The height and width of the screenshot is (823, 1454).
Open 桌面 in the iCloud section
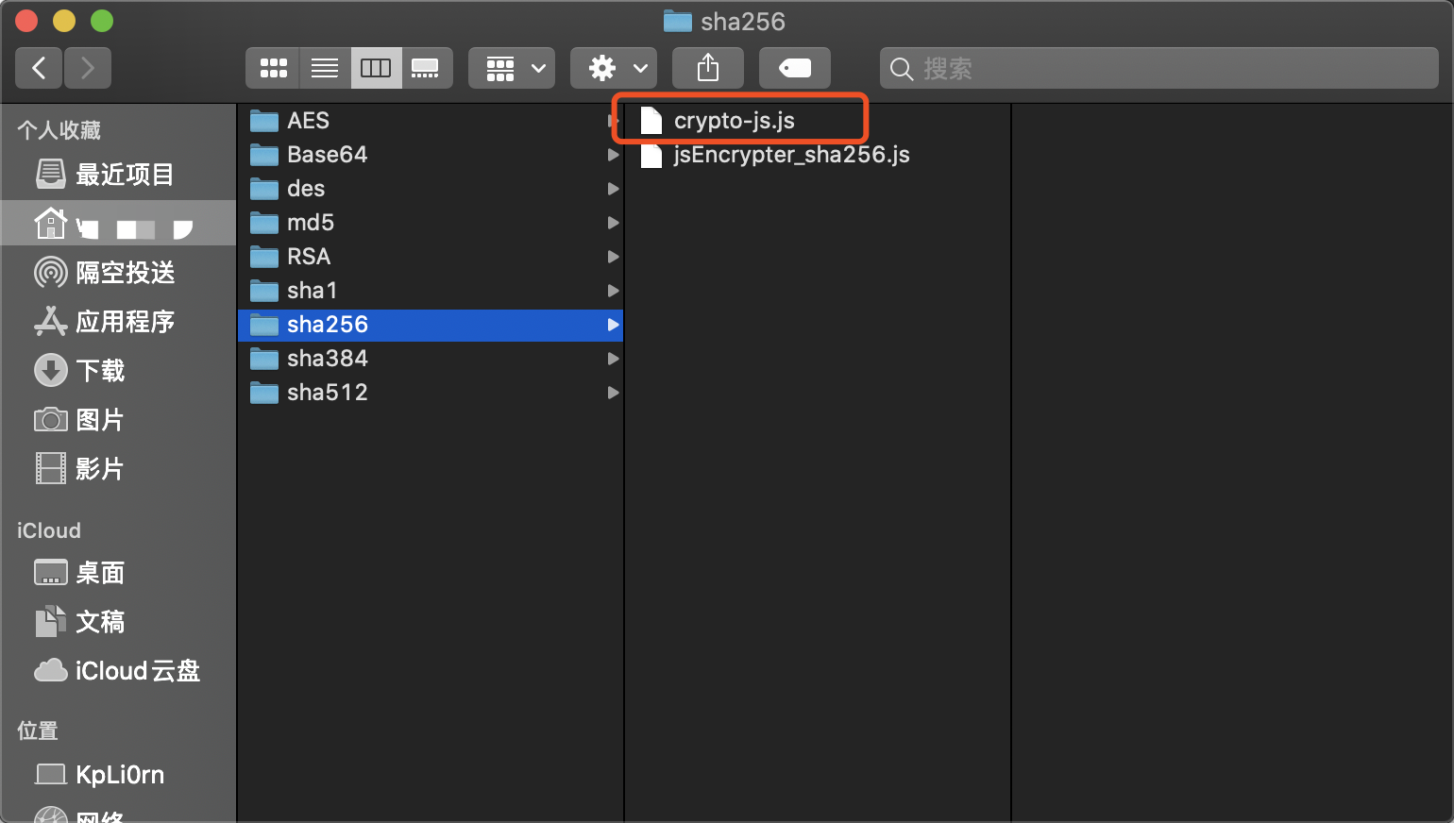pyautogui.click(x=118, y=573)
